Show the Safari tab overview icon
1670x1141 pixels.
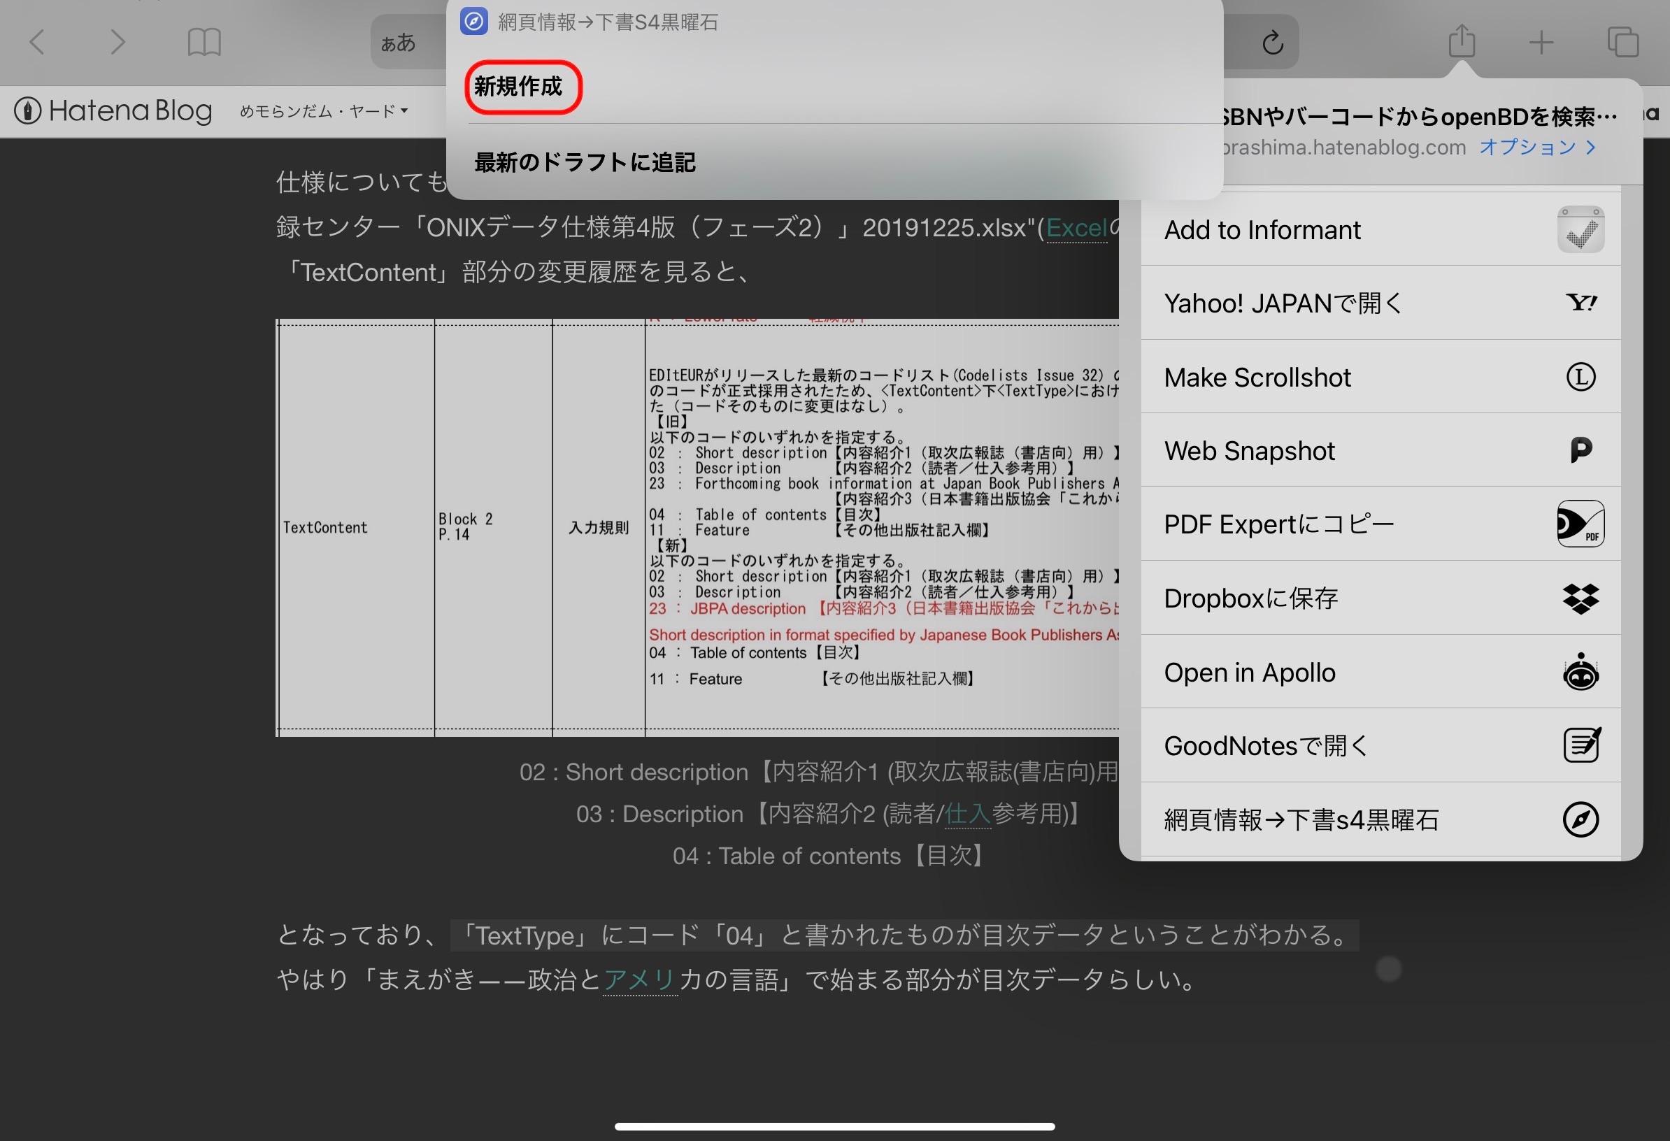1622,43
